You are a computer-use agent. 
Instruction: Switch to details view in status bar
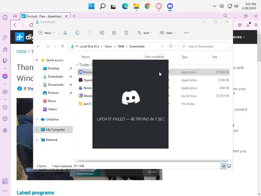pos(224,166)
